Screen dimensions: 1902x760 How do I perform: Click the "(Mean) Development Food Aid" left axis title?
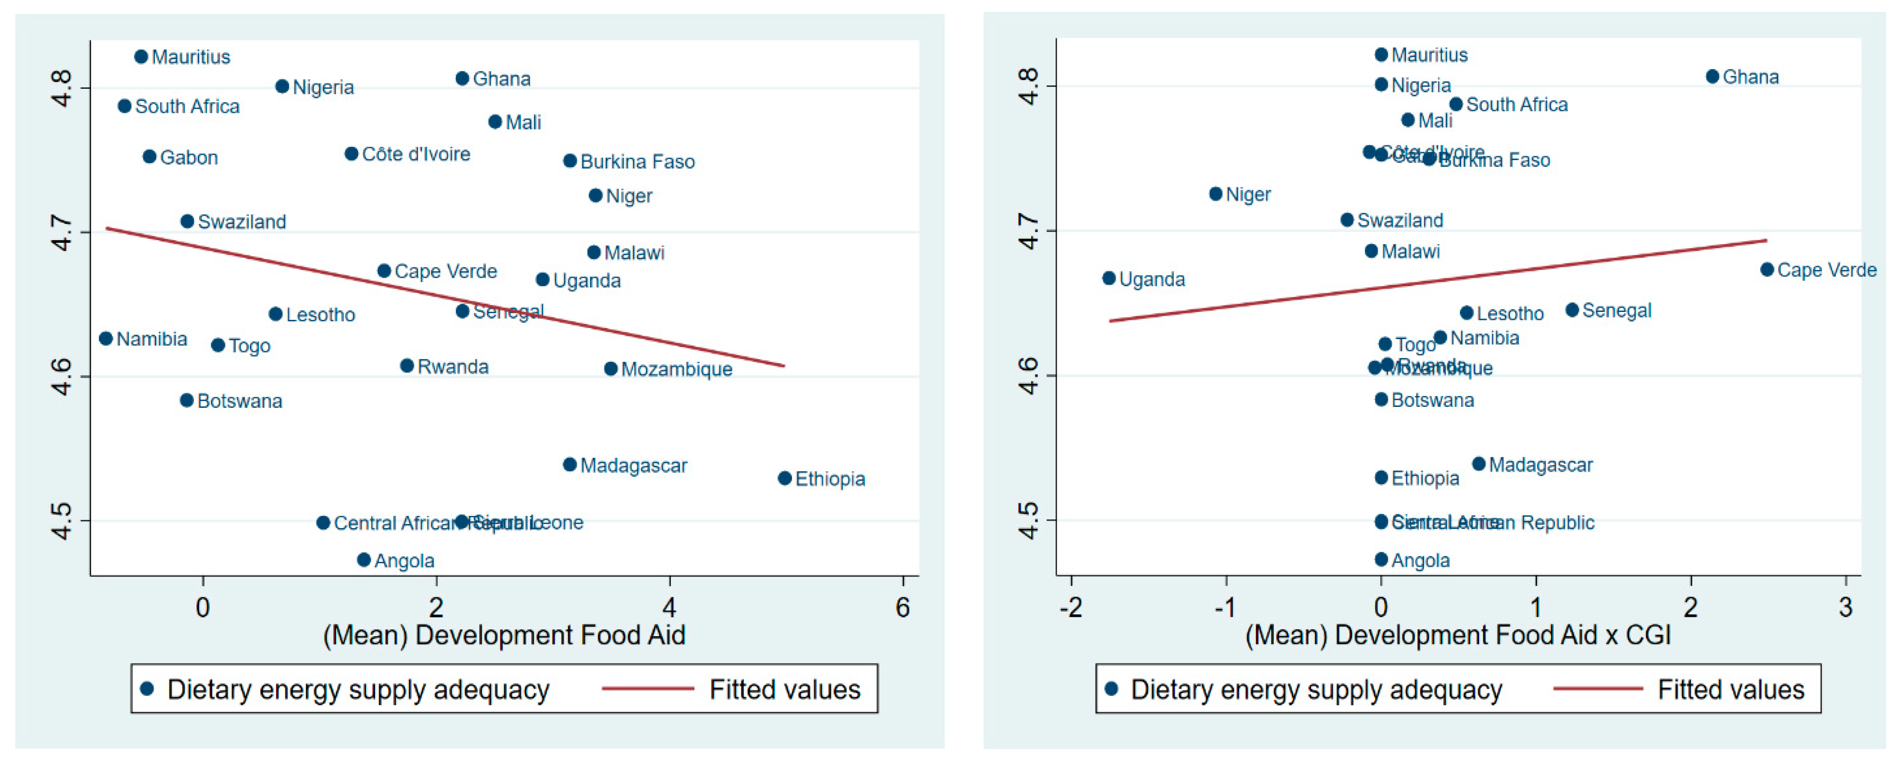click(503, 634)
